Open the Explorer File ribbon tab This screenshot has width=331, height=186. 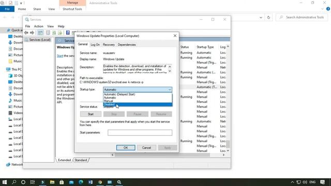coord(7,9)
